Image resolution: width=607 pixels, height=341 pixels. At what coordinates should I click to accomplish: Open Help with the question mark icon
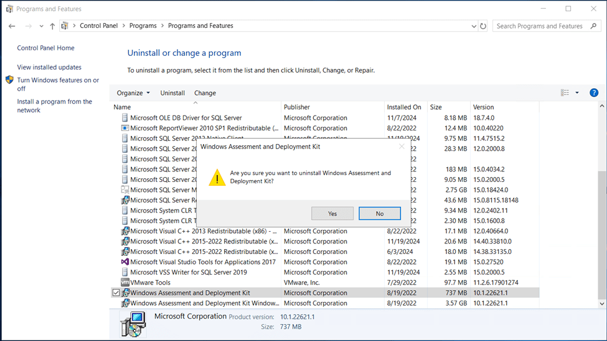tap(593, 93)
